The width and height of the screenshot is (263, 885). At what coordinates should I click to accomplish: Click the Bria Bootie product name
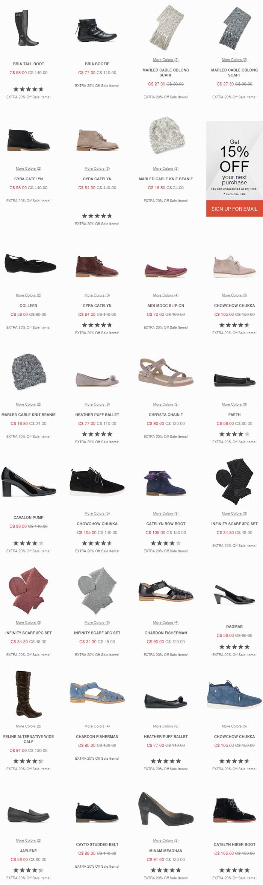pyautogui.click(x=97, y=64)
